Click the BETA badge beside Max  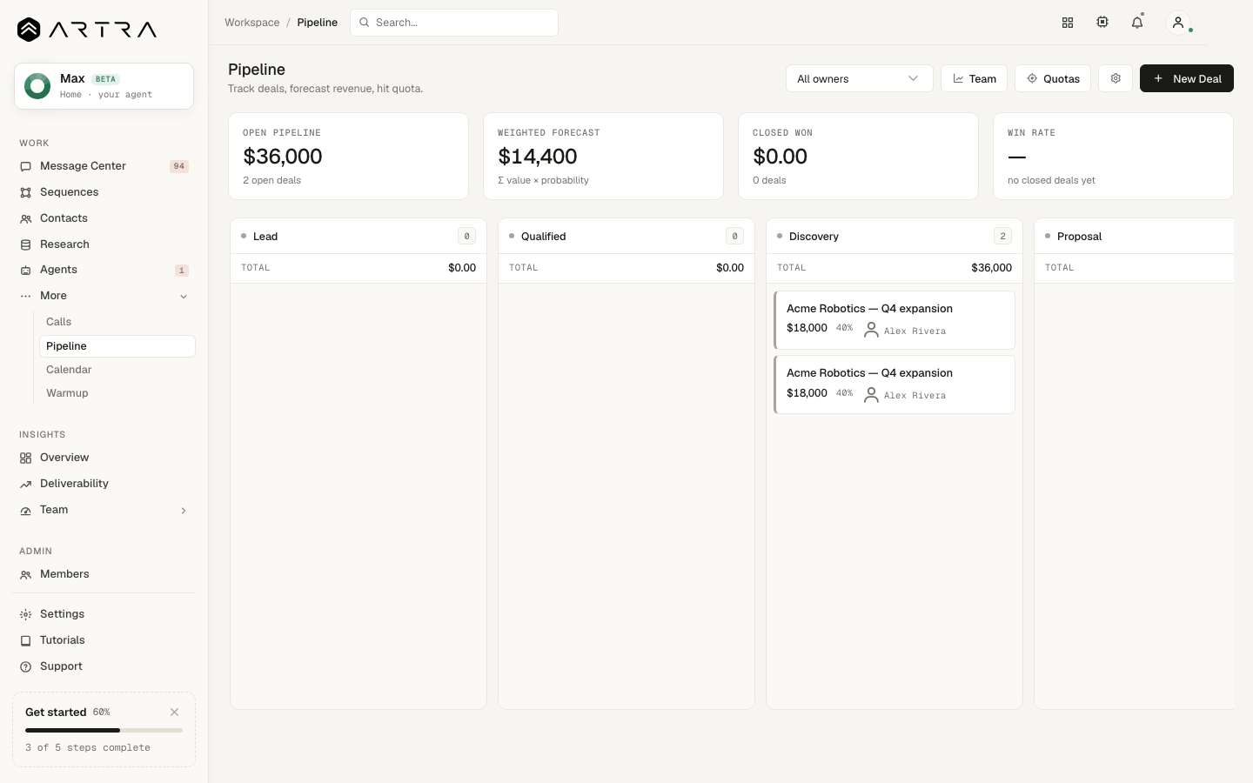tap(105, 79)
